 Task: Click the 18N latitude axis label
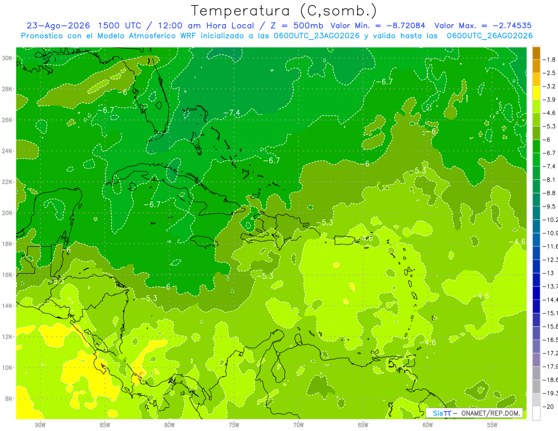pos(7,244)
